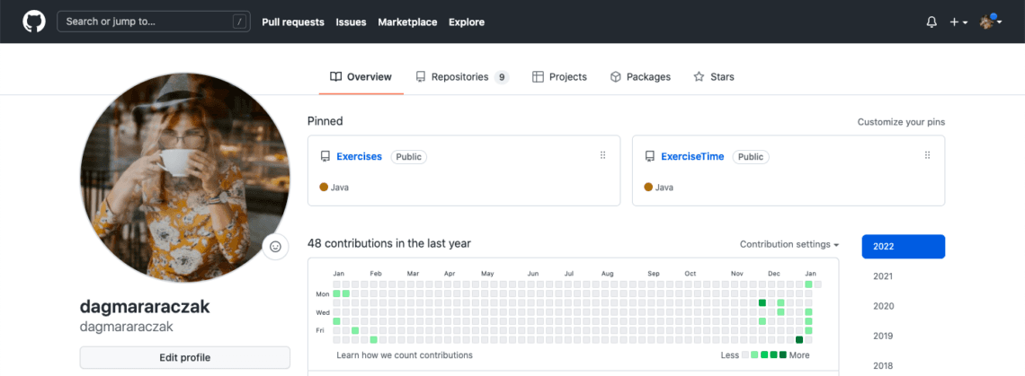The width and height of the screenshot is (1025, 376).
Task: Switch to the Packages tab
Action: (640, 77)
